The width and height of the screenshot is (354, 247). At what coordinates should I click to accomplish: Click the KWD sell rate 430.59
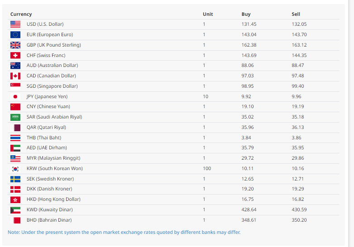(299, 210)
